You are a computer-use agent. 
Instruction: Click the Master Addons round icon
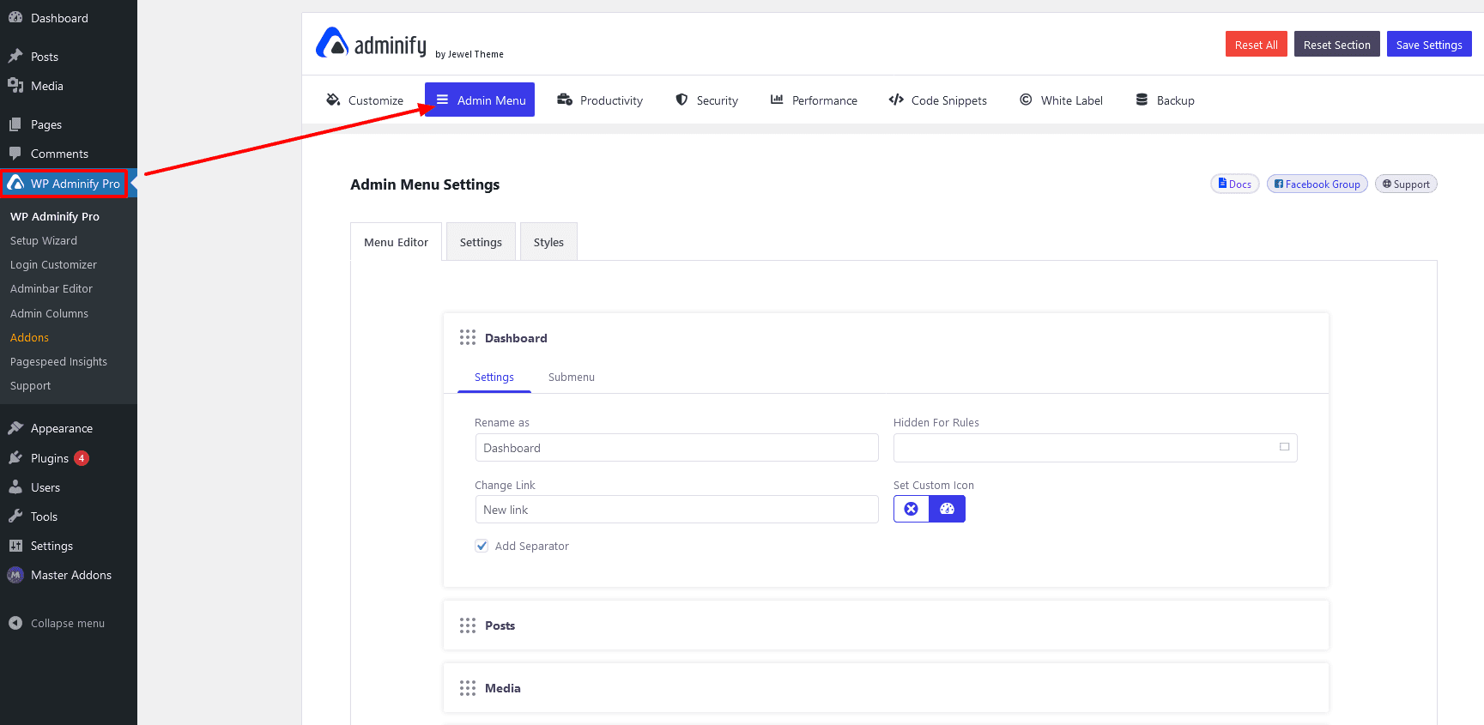15,575
